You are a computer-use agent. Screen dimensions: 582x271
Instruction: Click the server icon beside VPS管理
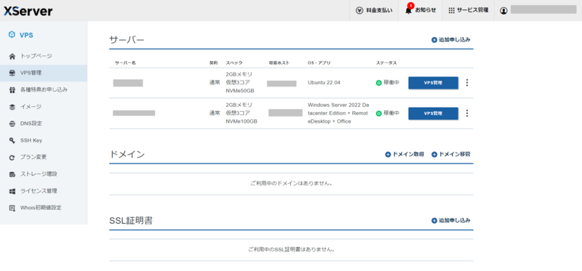point(12,73)
